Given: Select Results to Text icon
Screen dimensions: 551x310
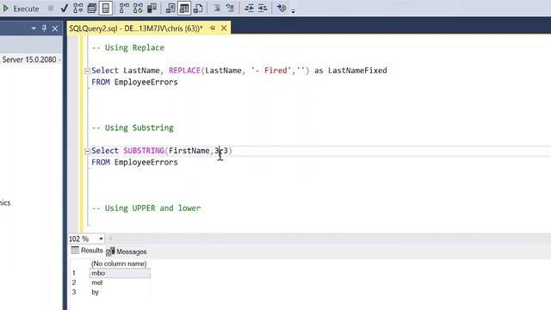Looking at the screenshot, I should pos(170,8).
